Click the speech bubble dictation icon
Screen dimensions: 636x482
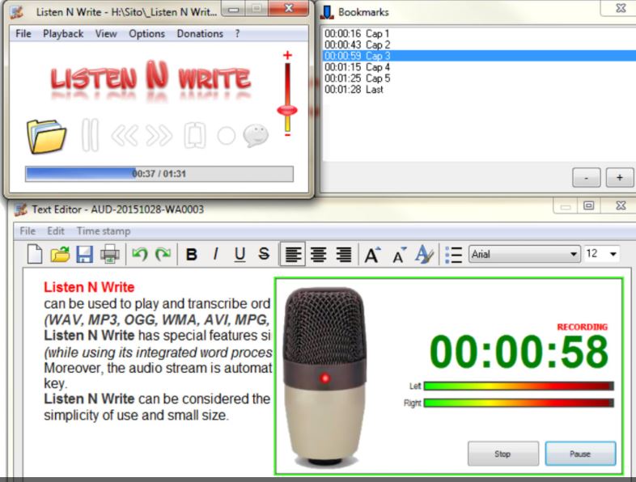(256, 135)
